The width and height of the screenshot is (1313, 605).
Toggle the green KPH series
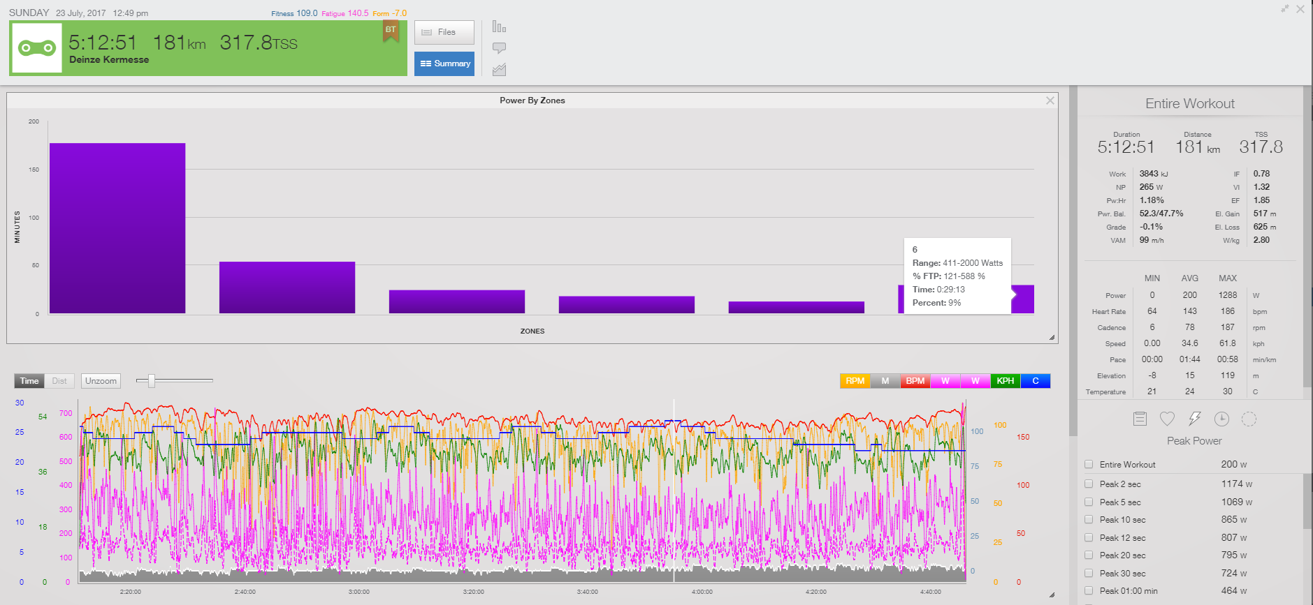click(x=1006, y=381)
